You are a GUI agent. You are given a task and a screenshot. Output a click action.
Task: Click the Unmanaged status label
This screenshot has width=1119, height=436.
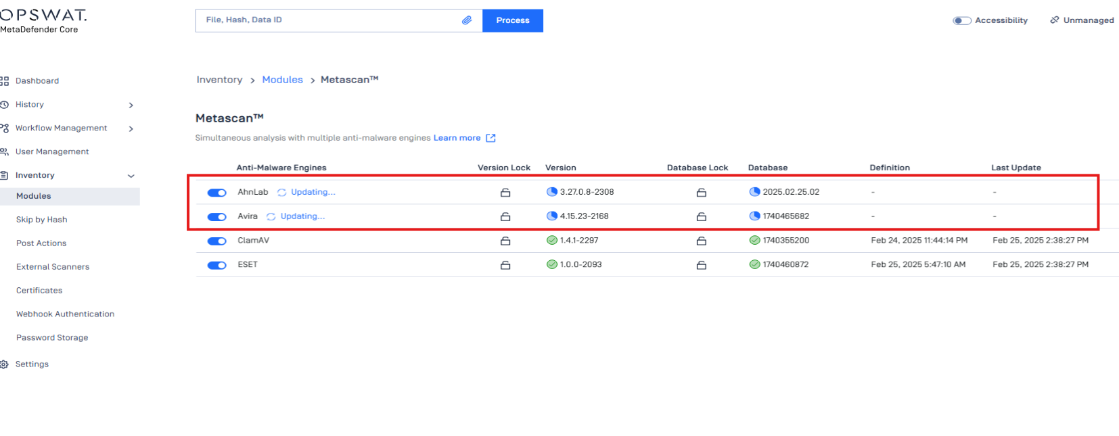click(x=1089, y=20)
